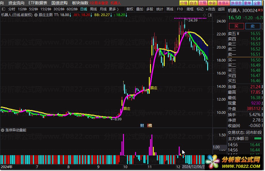Image resolution: width=265 pixels, height=171 pixels.
Task: Click the 简框 toolbar button
Action: (190, 9)
